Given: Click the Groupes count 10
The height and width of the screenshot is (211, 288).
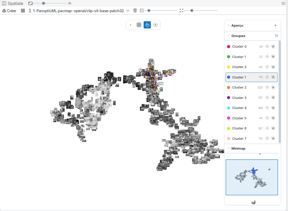Looking at the screenshot, I should (276, 36).
